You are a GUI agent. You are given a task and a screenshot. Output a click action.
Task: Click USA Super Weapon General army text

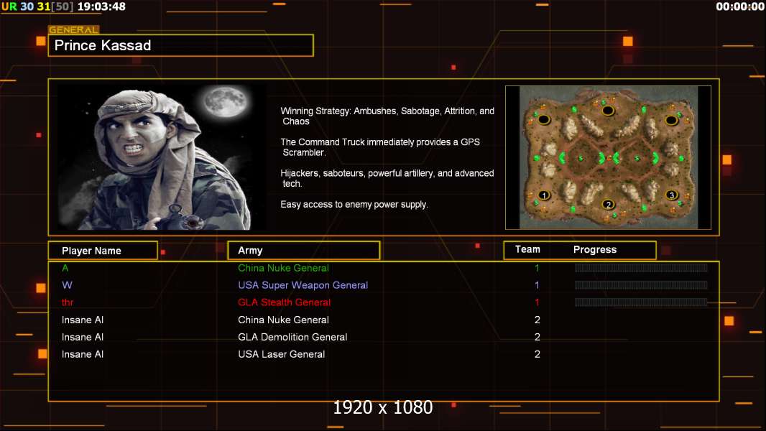303,285
